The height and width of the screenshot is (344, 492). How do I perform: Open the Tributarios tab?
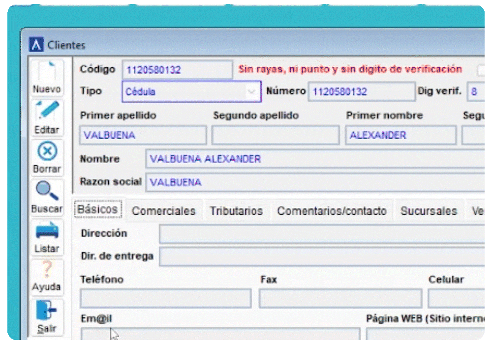[x=236, y=211]
